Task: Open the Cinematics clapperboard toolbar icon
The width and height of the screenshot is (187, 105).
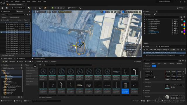Action: [x=40, y=8]
